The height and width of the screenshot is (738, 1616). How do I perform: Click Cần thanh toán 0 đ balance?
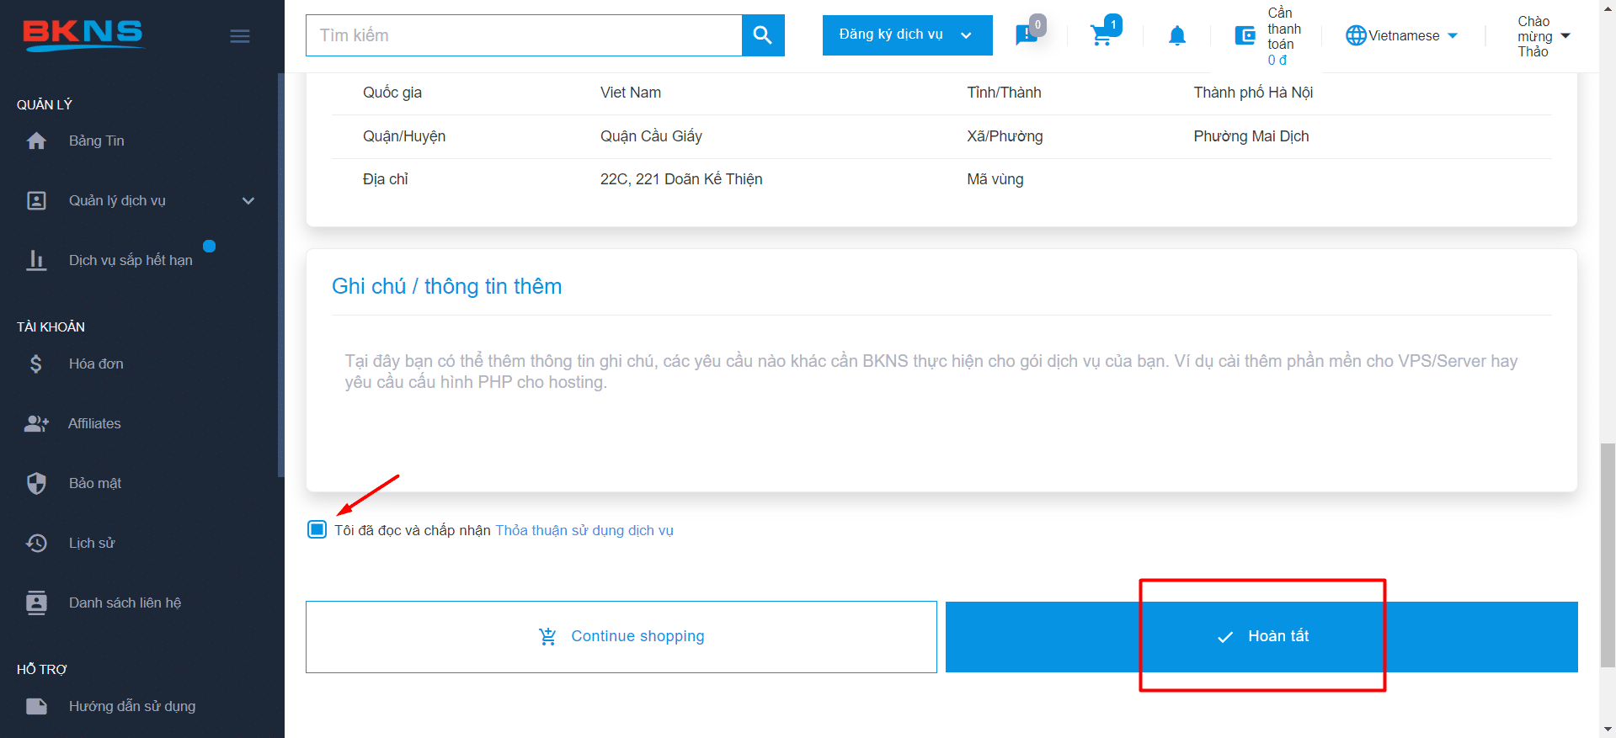pos(1283,36)
